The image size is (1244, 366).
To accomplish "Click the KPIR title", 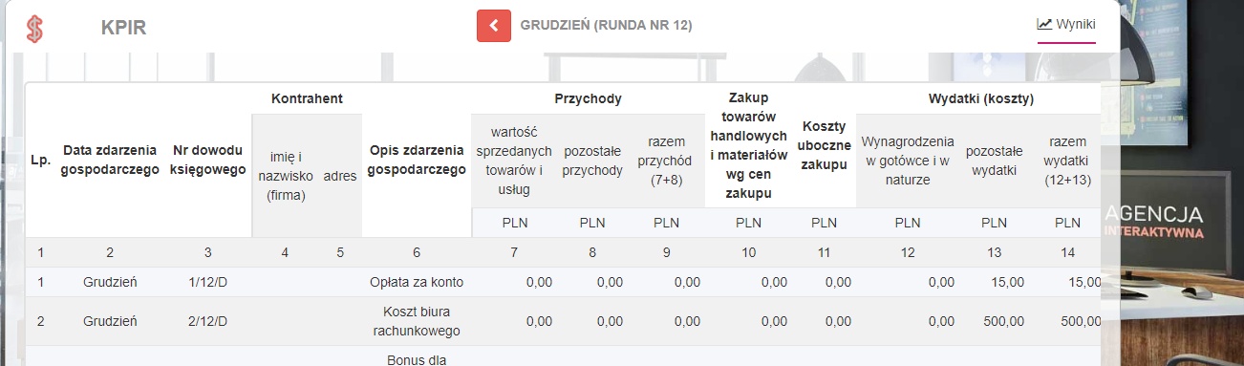I will pyautogui.click(x=123, y=28).
